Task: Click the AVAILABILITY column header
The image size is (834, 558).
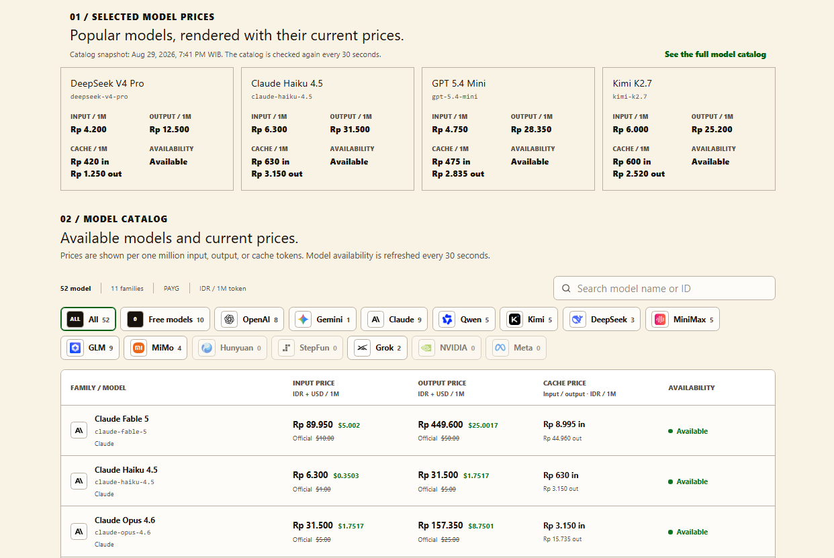Action: click(692, 388)
